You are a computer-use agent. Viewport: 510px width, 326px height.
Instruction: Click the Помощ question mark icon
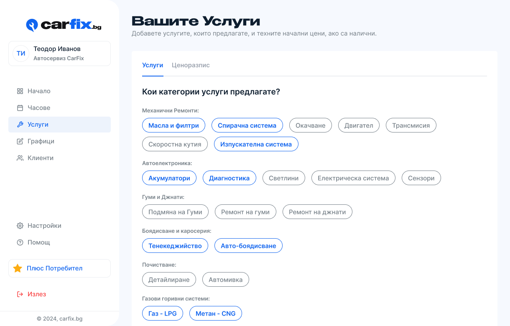[x=20, y=242]
